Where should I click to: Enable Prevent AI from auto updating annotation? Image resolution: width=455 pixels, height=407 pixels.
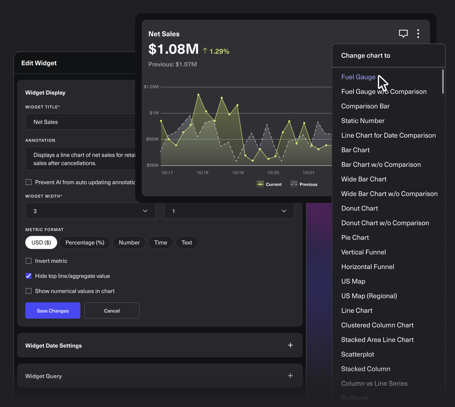pyautogui.click(x=29, y=182)
